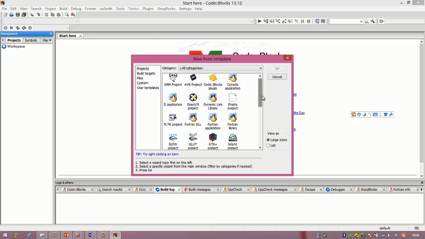The height and width of the screenshot is (239, 425).
Task: Click the template list vertical scrollbar
Action: 260,93
